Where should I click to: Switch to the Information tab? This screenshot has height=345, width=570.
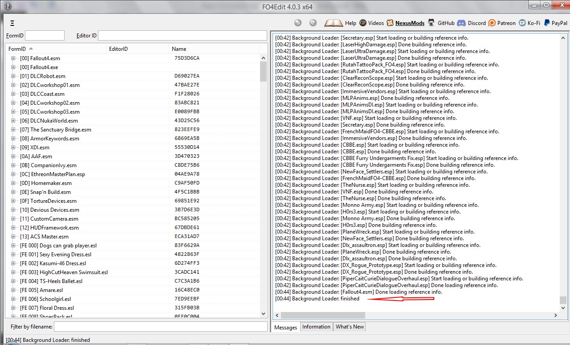point(316,327)
